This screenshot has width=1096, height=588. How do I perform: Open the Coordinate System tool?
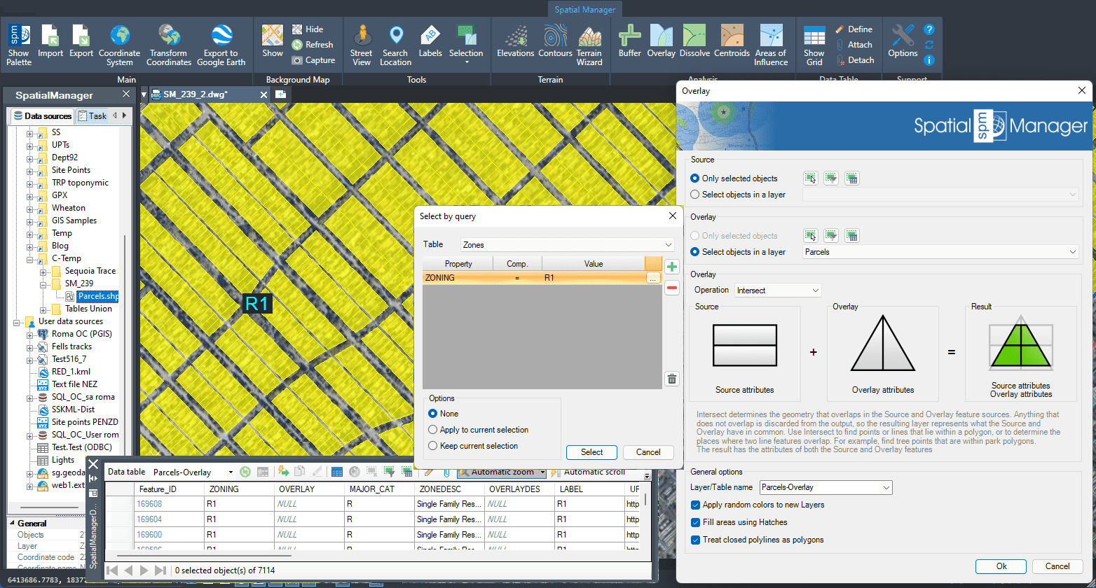tap(120, 45)
